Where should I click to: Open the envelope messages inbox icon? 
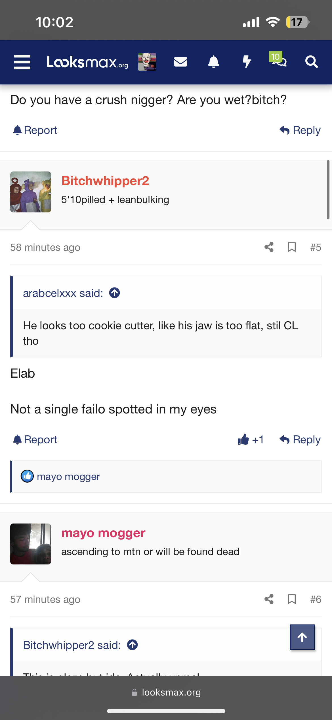(x=180, y=62)
